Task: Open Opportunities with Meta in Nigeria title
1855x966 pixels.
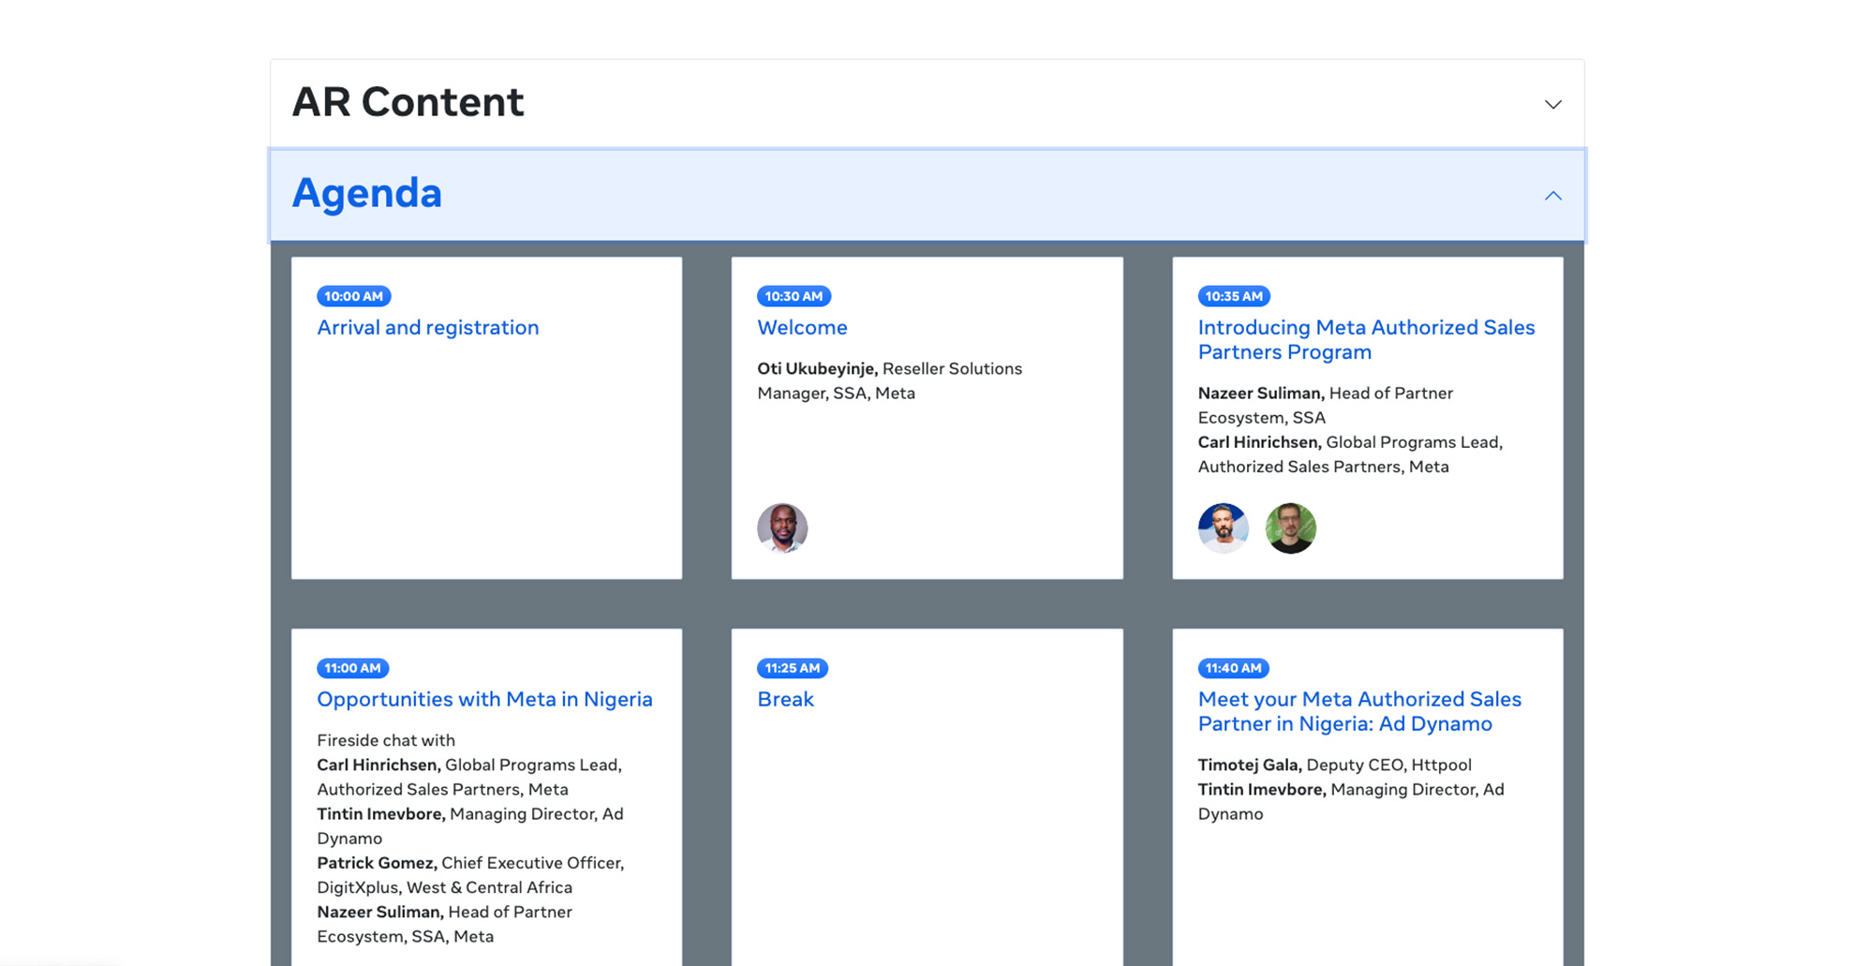Action: point(484,700)
